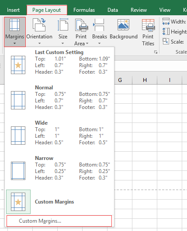Expand the Breaks dropdown arrow

coord(100,44)
